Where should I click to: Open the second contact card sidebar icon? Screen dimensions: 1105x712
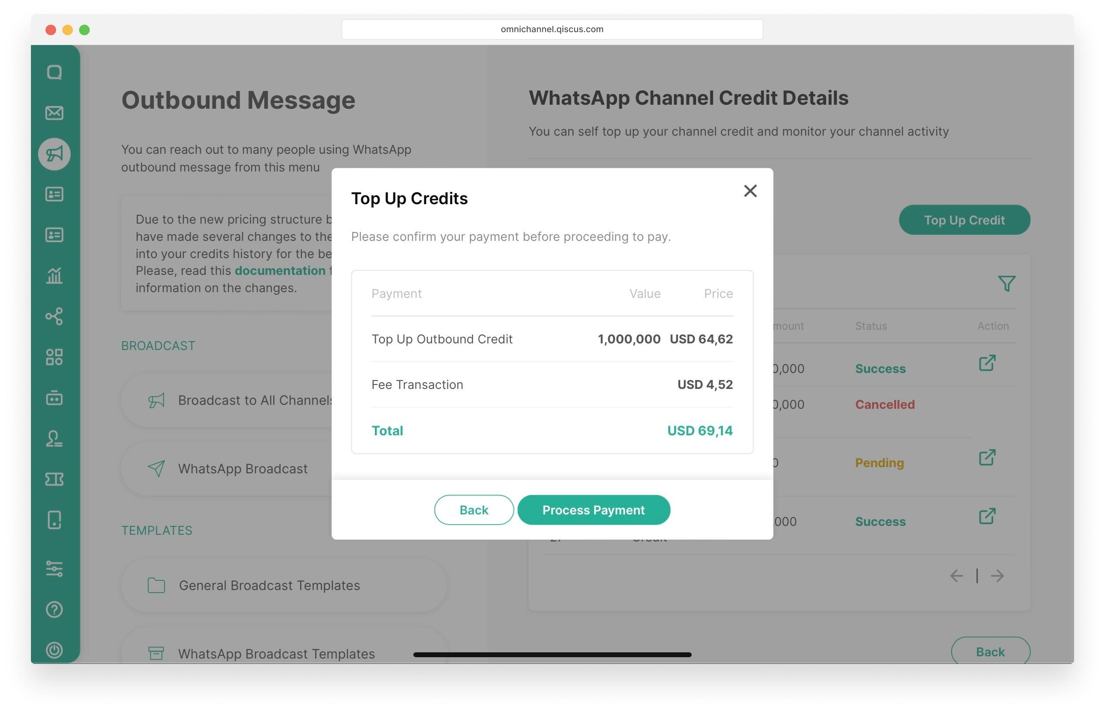pos(54,235)
